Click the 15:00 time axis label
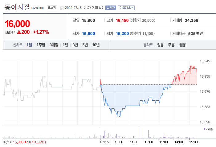The width and height of the screenshot is (216, 147). (x=194, y=142)
